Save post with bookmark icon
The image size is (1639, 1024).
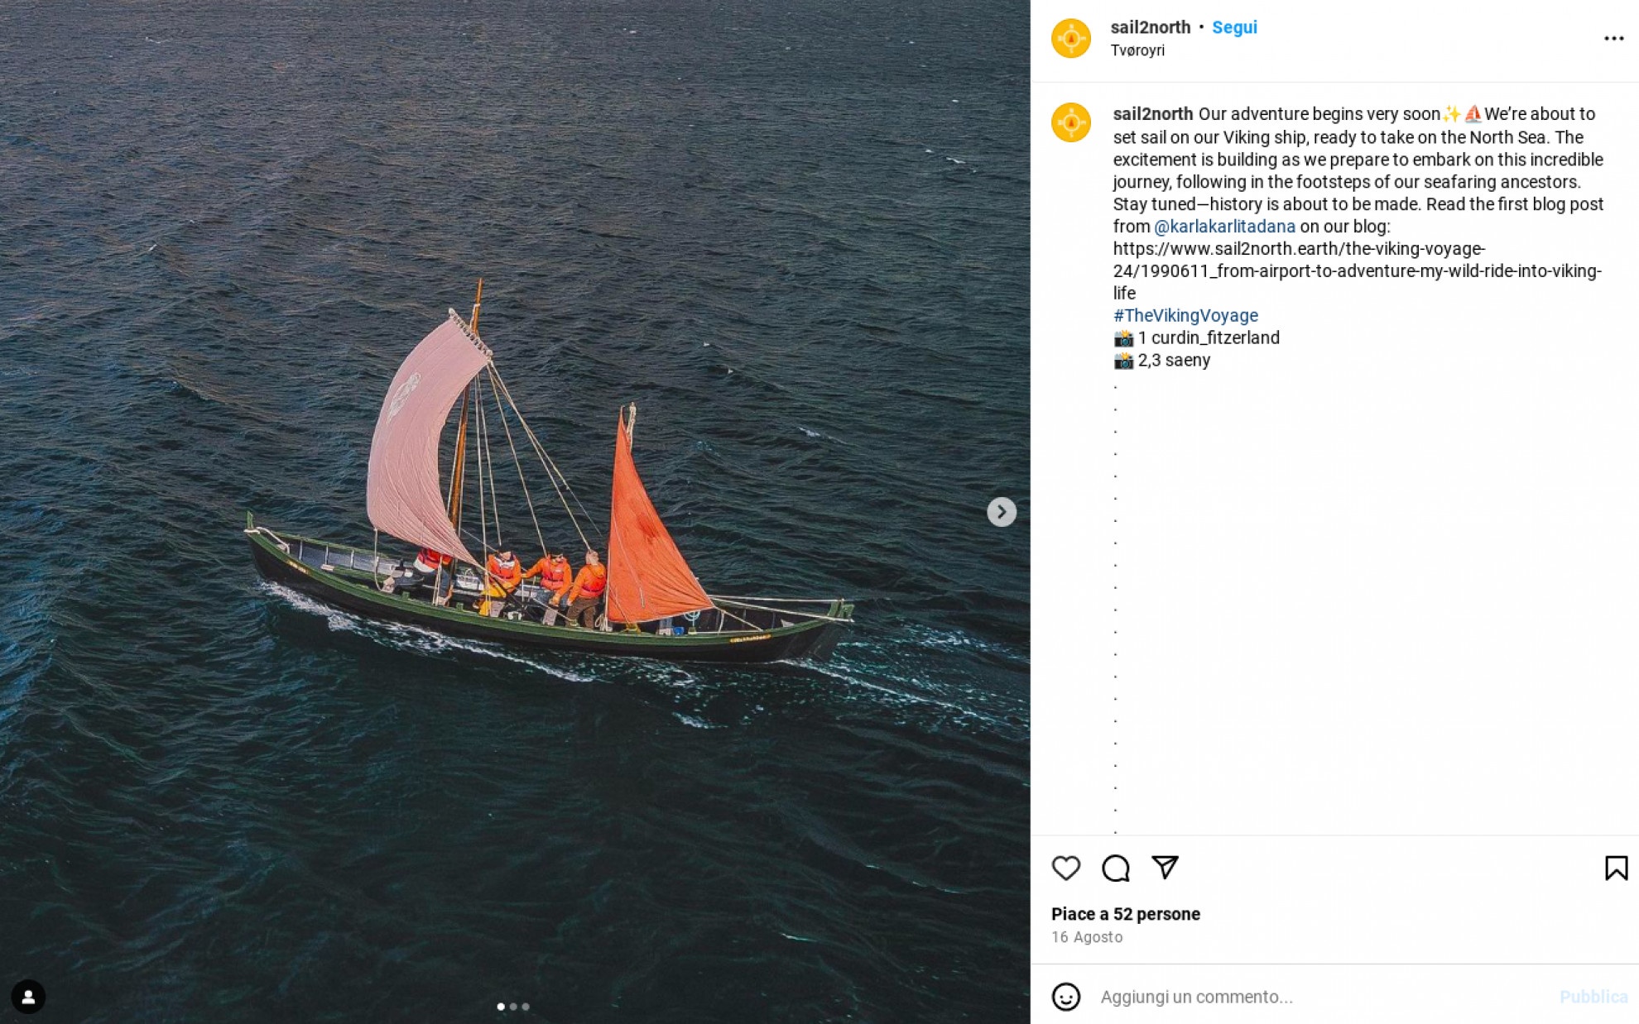pyautogui.click(x=1616, y=868)
